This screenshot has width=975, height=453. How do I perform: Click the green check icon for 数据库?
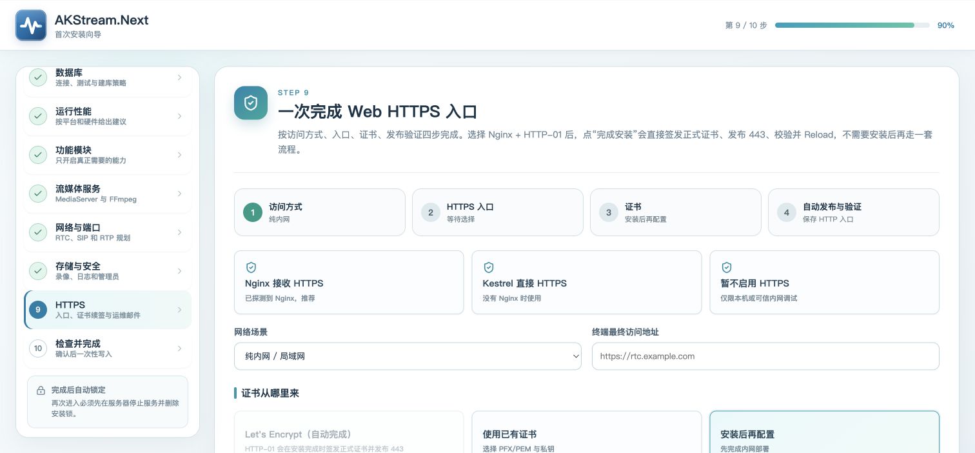click(x=38, y=77)
